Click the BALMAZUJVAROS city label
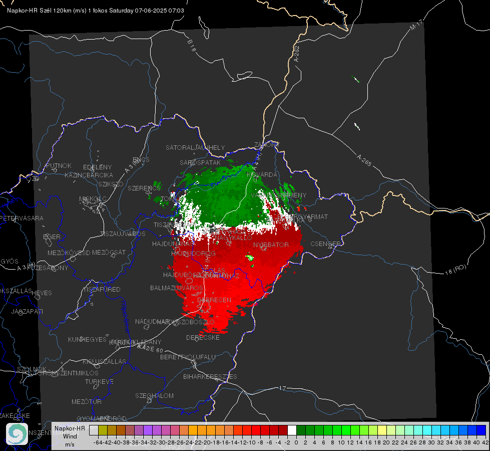This screenshot has height=451, width=490. 177,288
